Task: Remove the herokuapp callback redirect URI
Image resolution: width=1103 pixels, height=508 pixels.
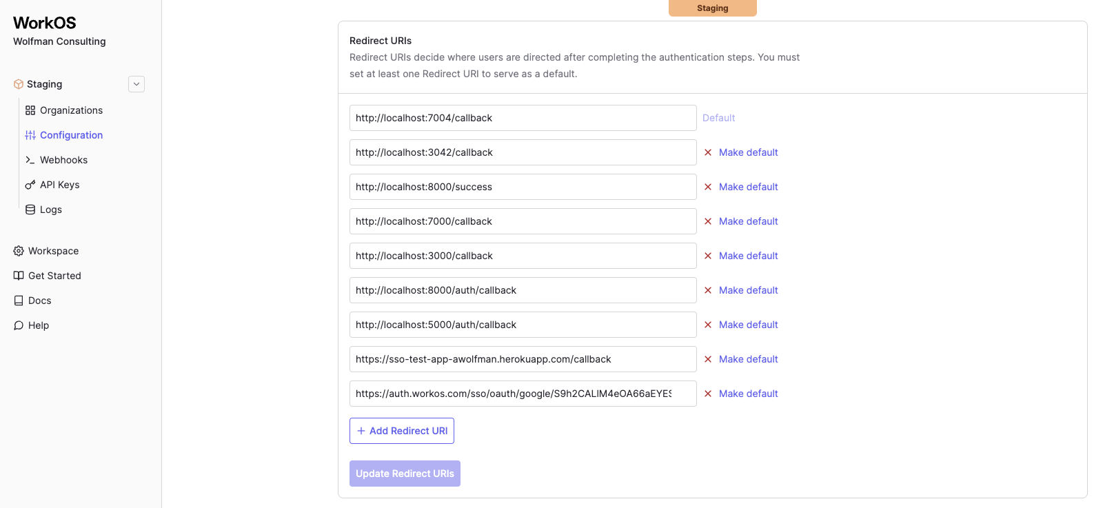Action: click(x=708, y=359)
